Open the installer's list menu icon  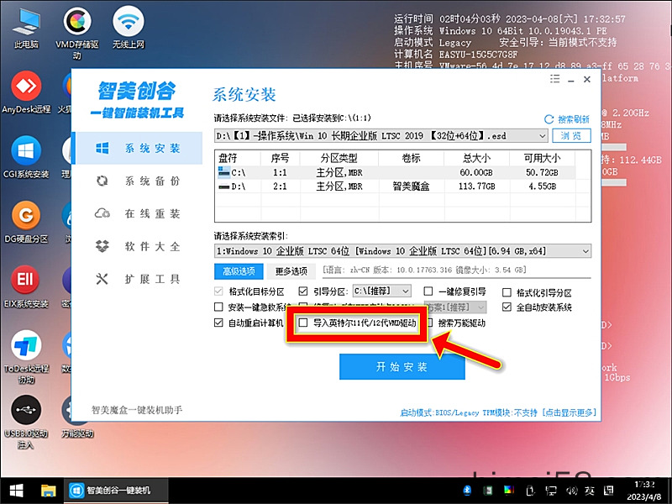(554, 79)
